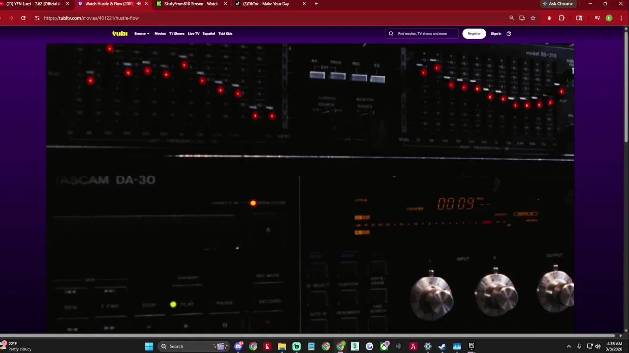Open a new browser tab
Screen dimensions: 629x353
(x=316, y=4)
